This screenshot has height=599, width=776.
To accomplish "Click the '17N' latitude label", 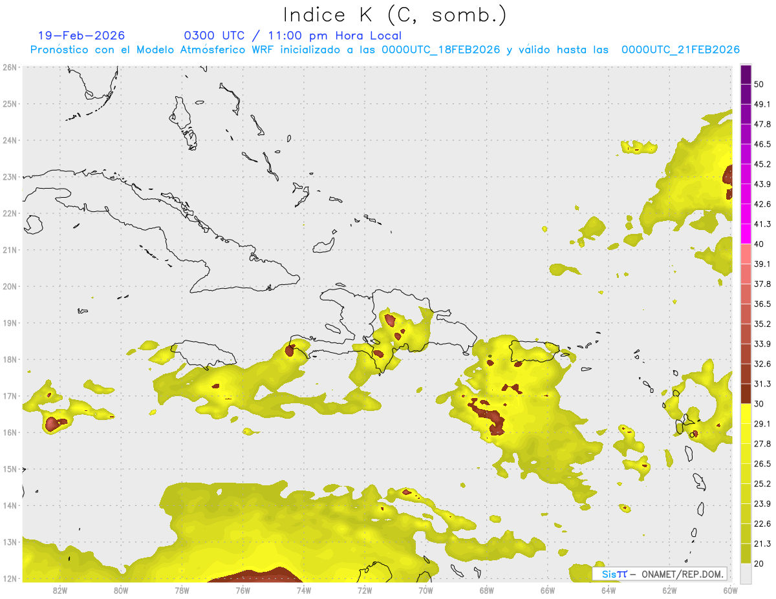I will [x=10, y=395].
